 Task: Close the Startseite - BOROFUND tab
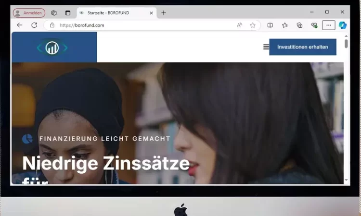151,13
